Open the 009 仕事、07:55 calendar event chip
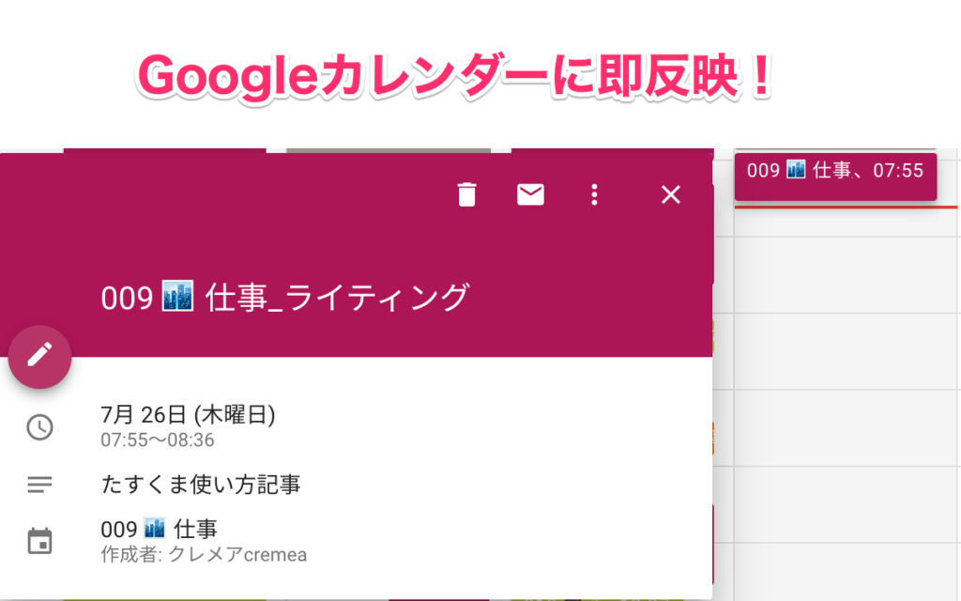The image size is (961, 601). coord(835,177)
